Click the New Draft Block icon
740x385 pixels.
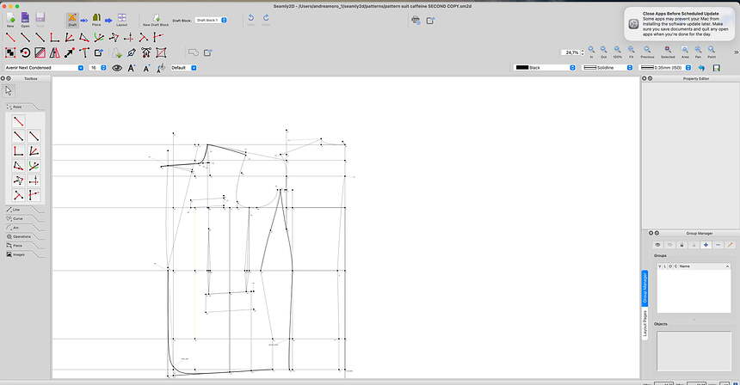click(156, 19)
